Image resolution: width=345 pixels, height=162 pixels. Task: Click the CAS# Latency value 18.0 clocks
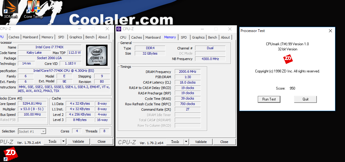click(188, 82)
